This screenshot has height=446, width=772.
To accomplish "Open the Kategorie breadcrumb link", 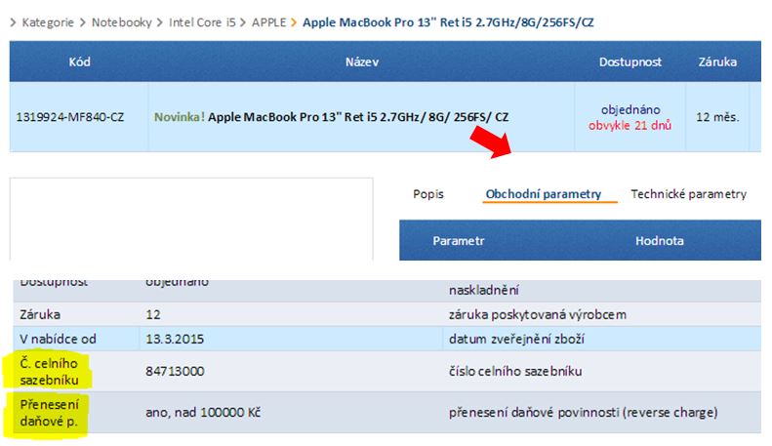I will [48, 22].
